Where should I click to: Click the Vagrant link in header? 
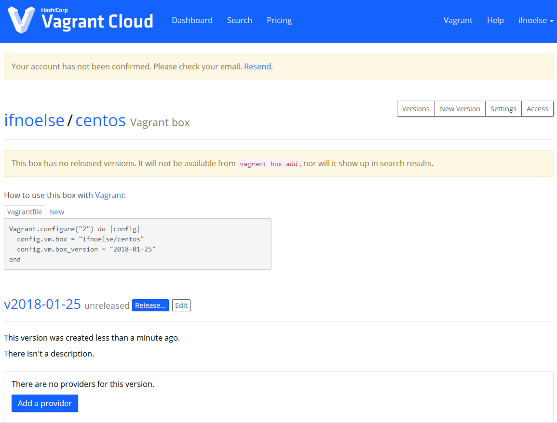tap(458, 20)
